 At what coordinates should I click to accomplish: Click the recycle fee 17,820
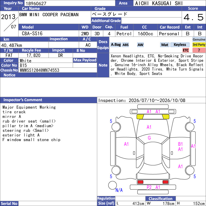point(33,55)
